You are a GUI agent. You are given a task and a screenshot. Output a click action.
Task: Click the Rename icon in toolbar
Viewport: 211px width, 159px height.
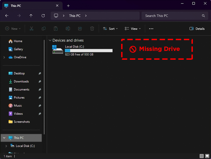click(68, 29)
